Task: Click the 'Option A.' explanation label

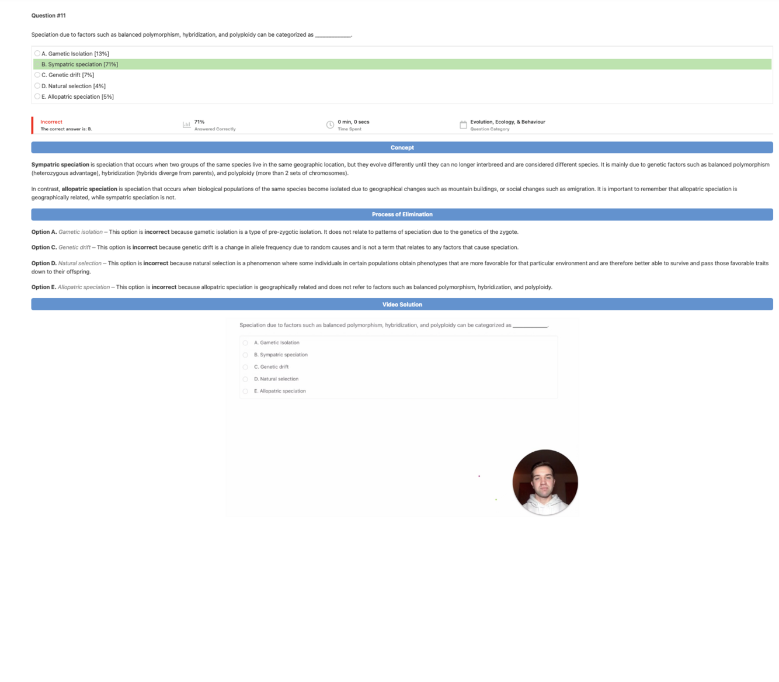Action: click(x=44, y=232)
